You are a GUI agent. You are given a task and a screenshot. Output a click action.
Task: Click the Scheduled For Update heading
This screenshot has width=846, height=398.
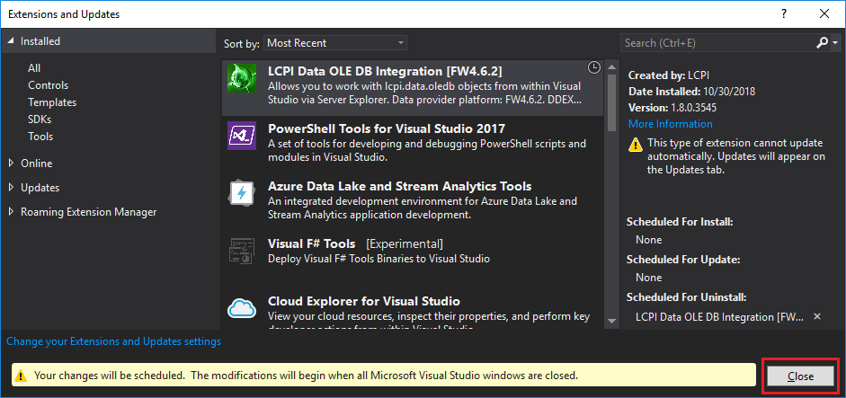[683, 260]
